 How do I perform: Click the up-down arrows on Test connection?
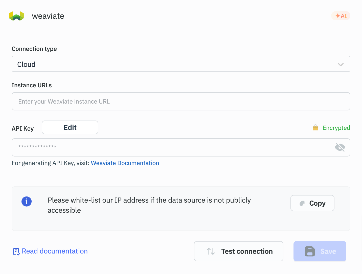click(211, 251)
